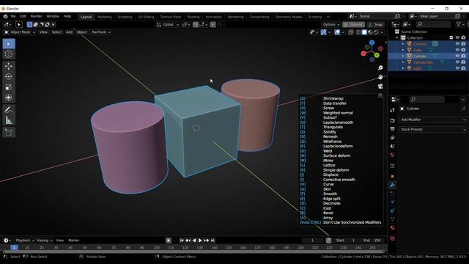Toggle auto keying record button

tap(169, 241)
